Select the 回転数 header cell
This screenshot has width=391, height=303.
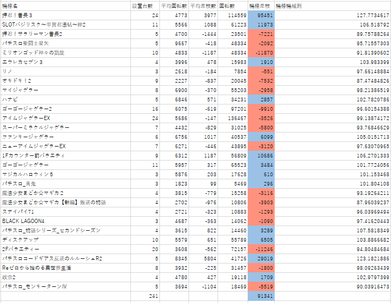tap(233, 6)
